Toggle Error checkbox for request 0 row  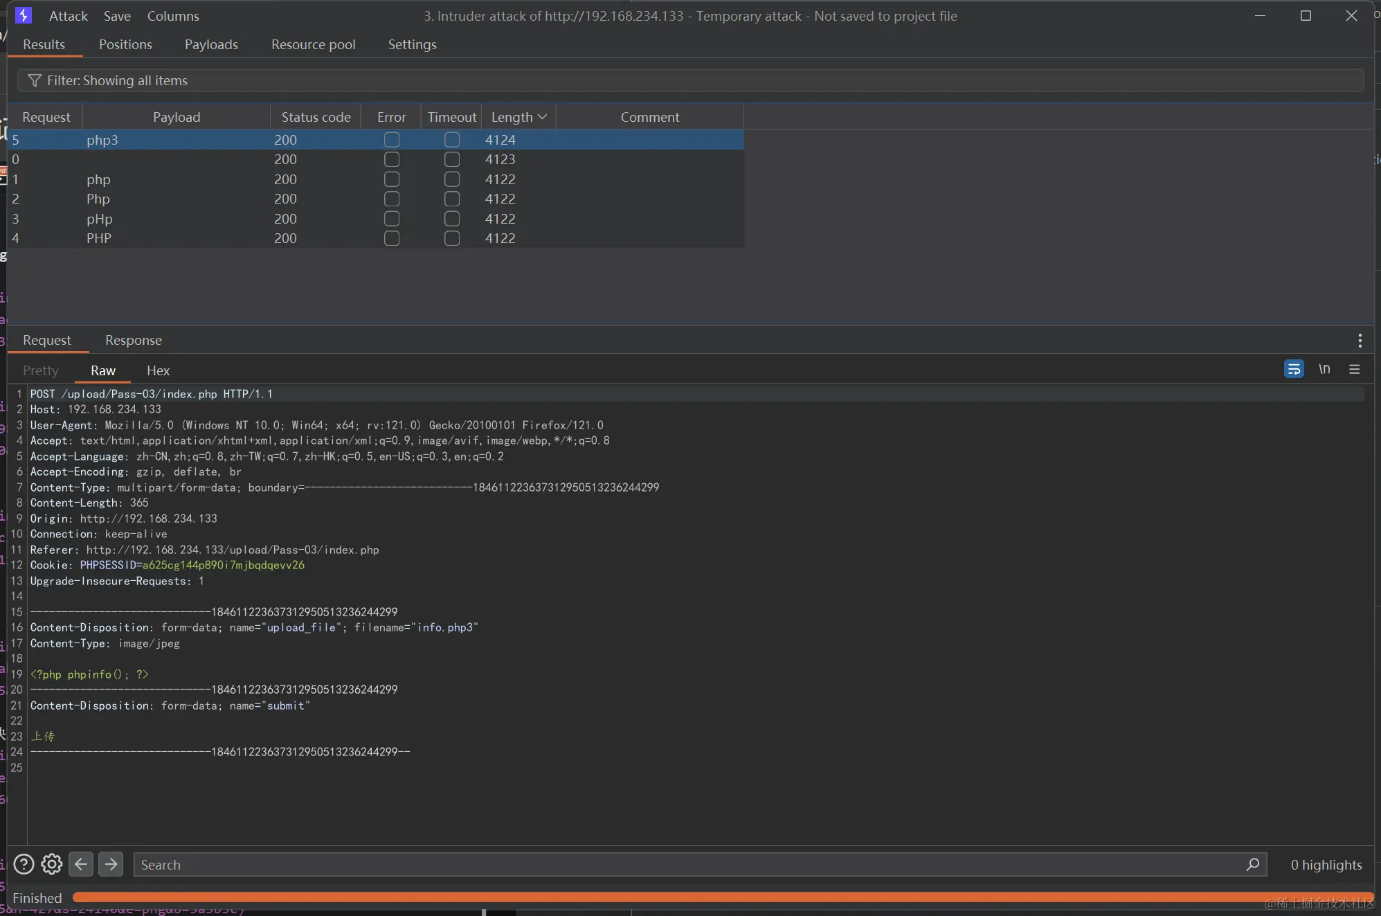tap(392, 159)
